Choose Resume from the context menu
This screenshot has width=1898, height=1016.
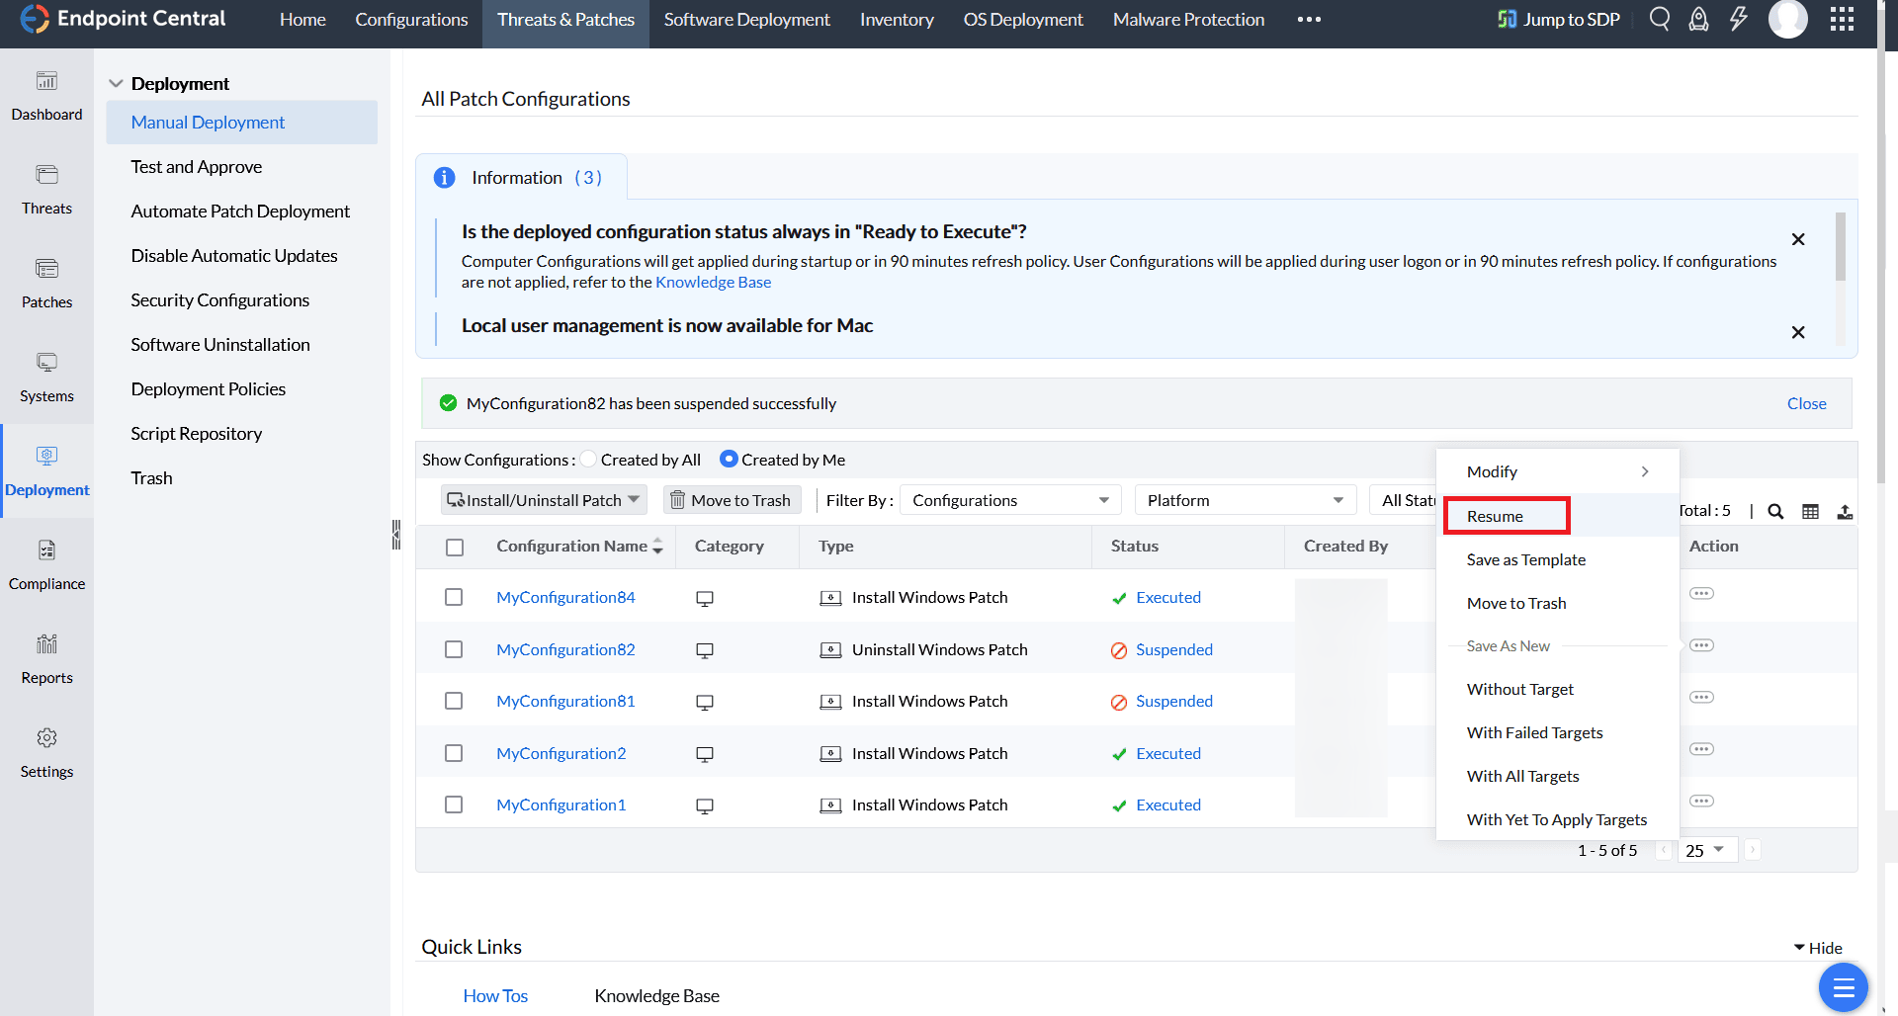click(x=1495, y=516)
